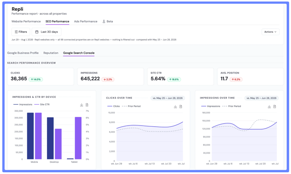Open the Last 30 days date picker
Image resolution: width=291 pixels, height=174 pixels.
(46, 32)
